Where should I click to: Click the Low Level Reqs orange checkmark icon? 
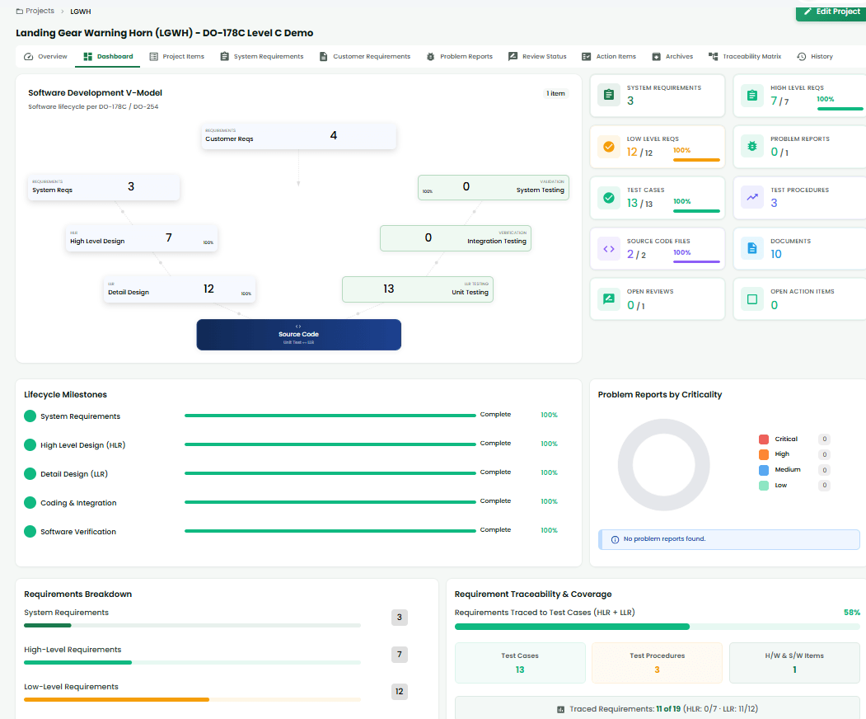click(x=609, y=147)
